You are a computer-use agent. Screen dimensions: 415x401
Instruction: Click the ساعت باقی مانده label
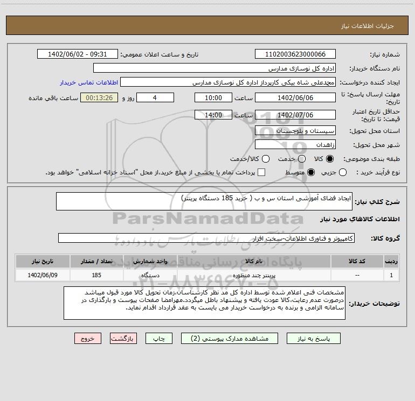pyautogui.click(x=53, y=98)
